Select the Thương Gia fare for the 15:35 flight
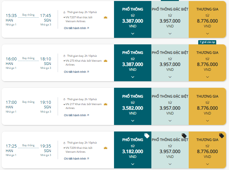 [x=207, y=19]
